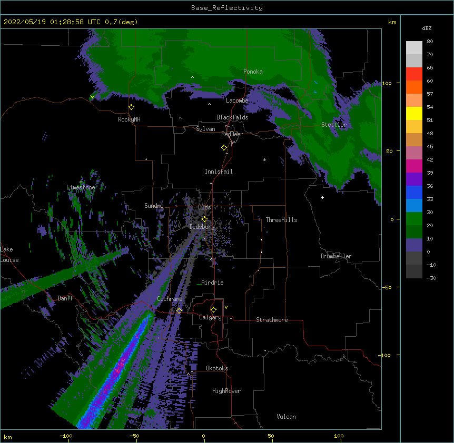Viewport: 454px width, 443px height.
Task: Select the yellow diamond marker below Cochrane
Action: (x=179, y=310)
